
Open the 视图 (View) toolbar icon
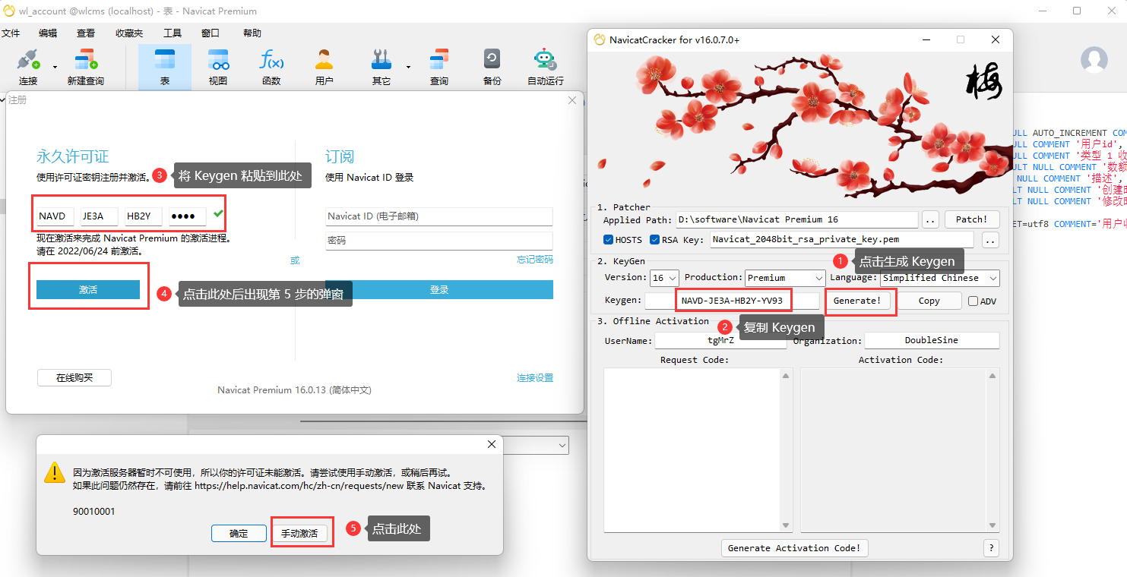click(218, 66)
